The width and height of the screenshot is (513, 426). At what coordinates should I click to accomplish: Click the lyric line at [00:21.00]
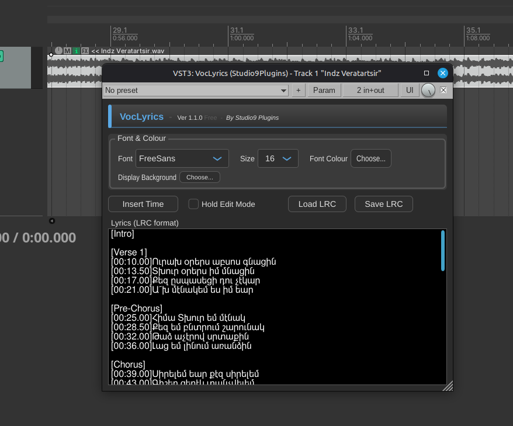pos(182,290)
